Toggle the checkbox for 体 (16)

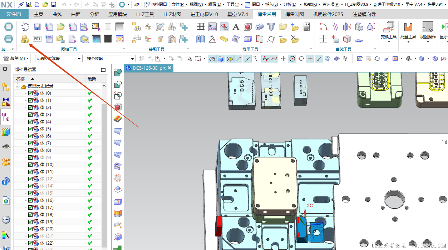(x=30, y=200)
